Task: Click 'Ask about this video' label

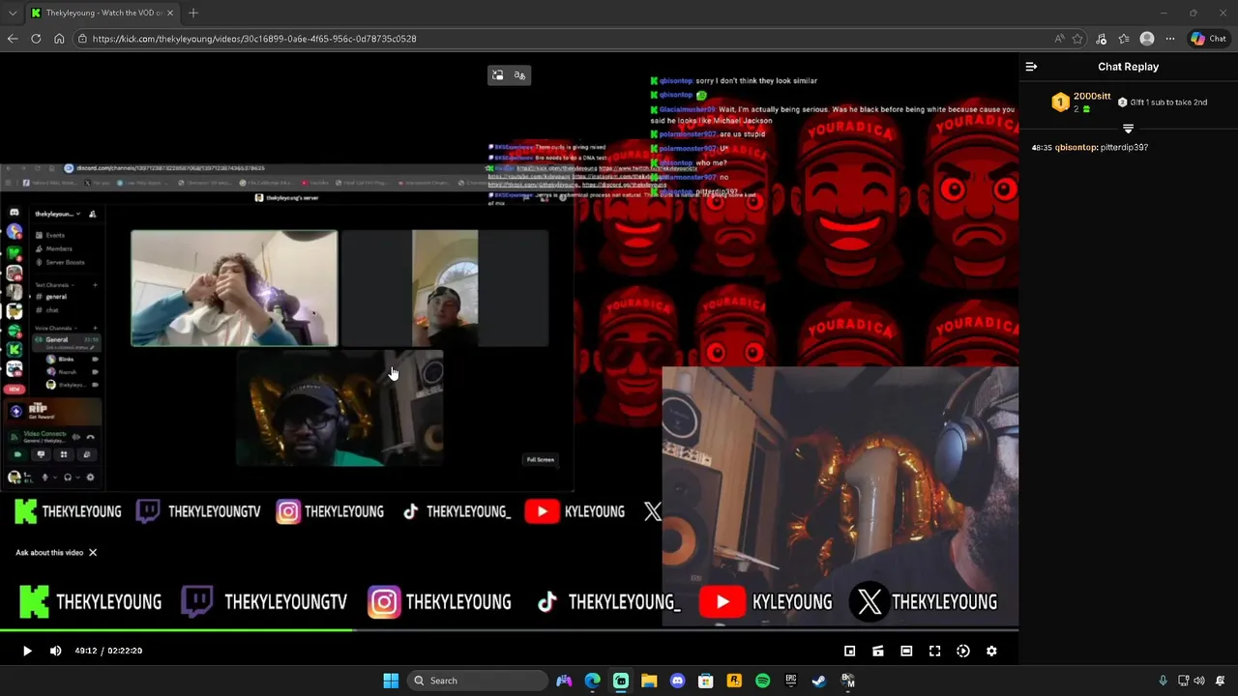Action: [49, 552]
